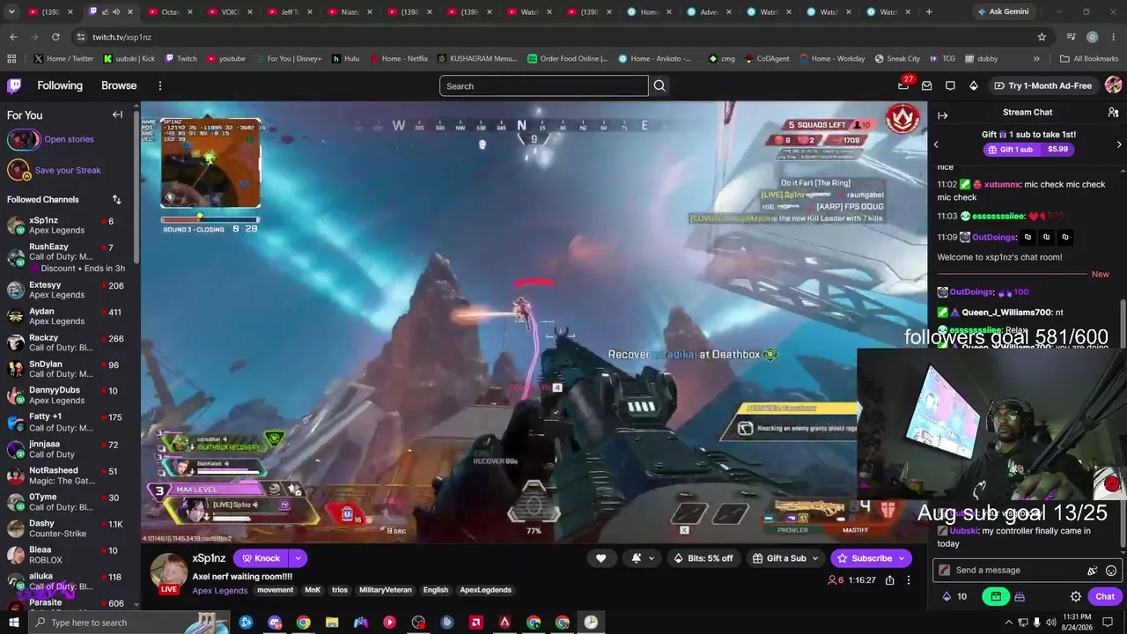This screenshot has height=634, width=1127.
Task: Show hidden system tray icons
Action: tap(1008, 623)
